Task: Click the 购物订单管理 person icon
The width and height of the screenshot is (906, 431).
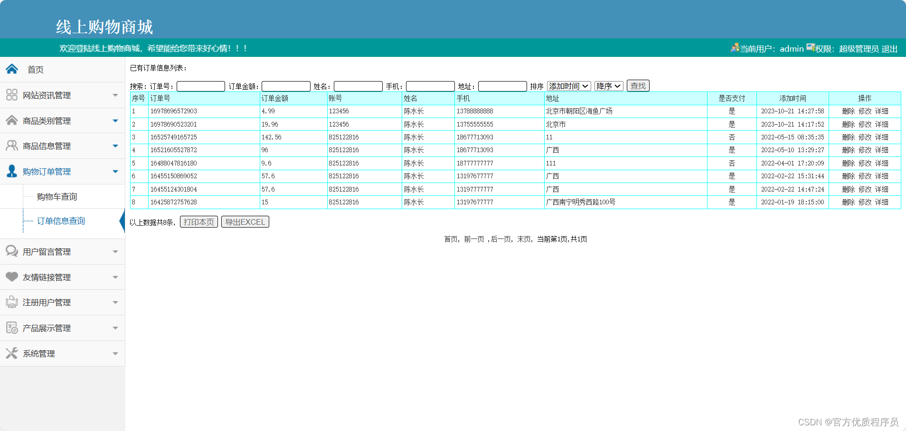Action: pos(12,171)
